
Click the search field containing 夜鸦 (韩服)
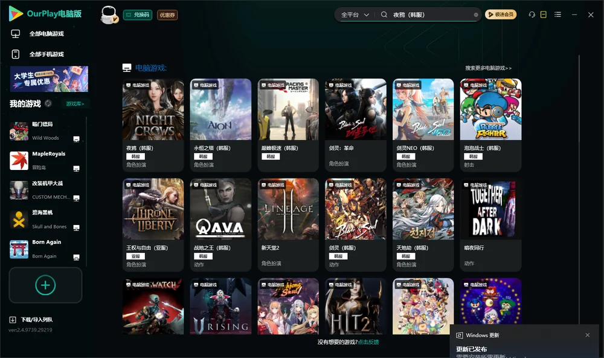431,15
